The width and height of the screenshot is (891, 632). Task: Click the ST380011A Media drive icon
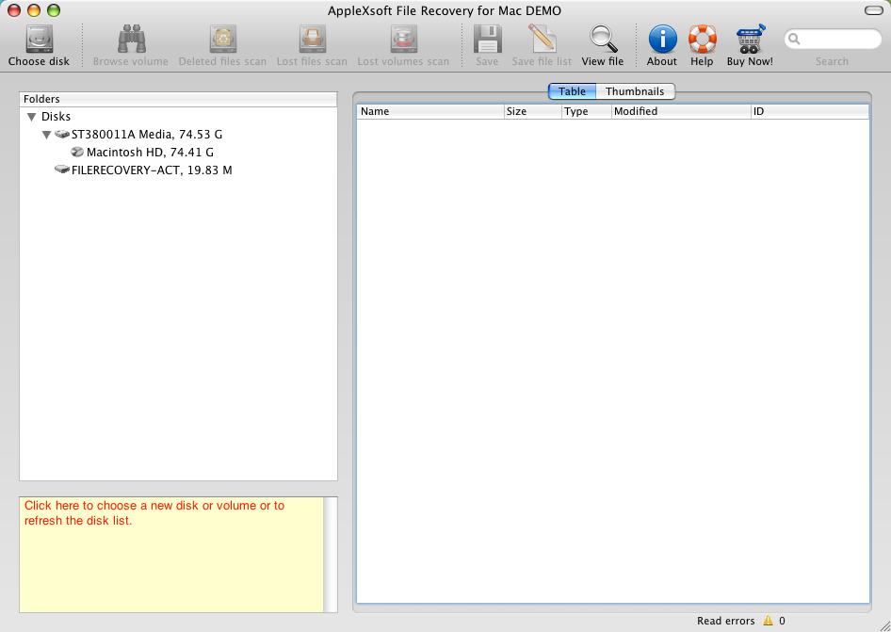point(62,135)
